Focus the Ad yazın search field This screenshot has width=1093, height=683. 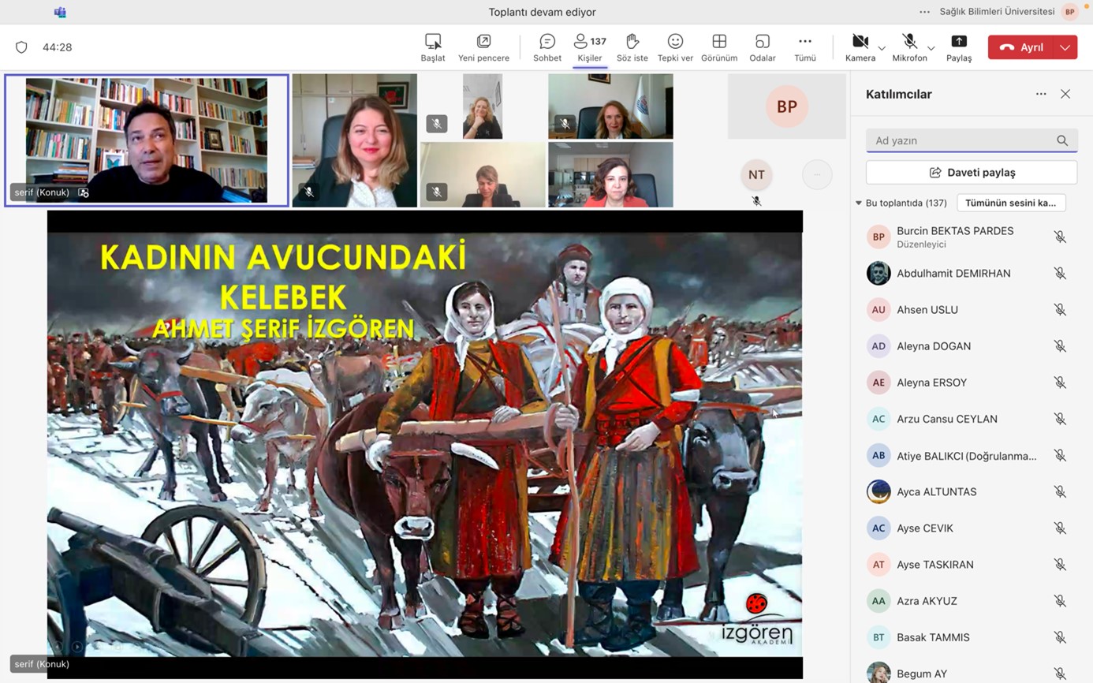[972, 140]
